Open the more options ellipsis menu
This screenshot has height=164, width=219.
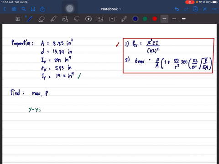214,9
